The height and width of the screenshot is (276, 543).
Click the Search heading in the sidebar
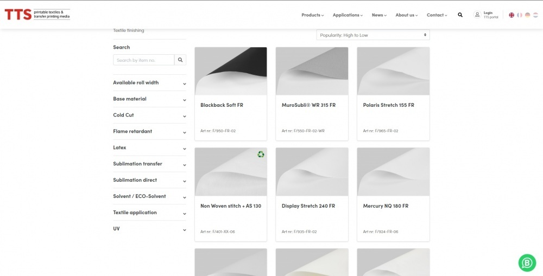[x=122, y=47]
